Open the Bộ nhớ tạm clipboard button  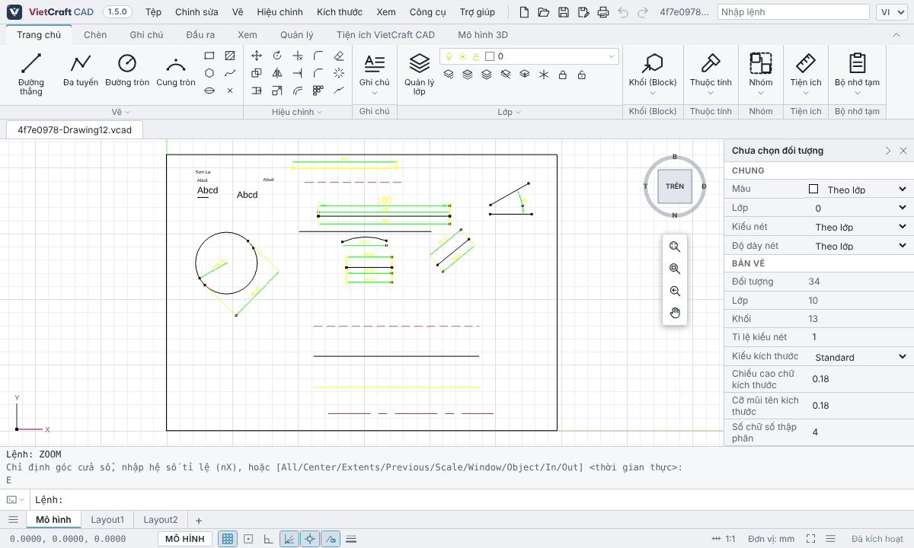857,74
